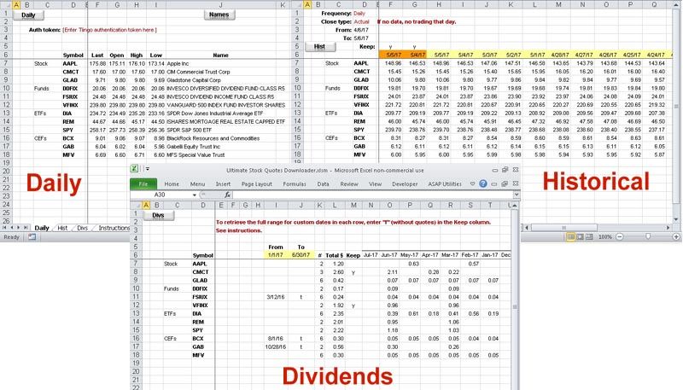Click the Excel logo icon in Dividends window
This screenshot has width=683, height=390.
(135, 169)
